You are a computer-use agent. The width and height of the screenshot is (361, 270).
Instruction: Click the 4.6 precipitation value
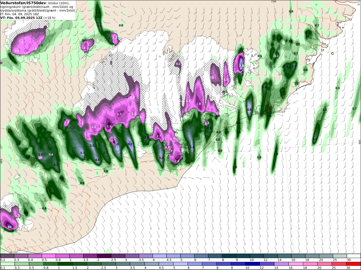(x=97, y=160)
